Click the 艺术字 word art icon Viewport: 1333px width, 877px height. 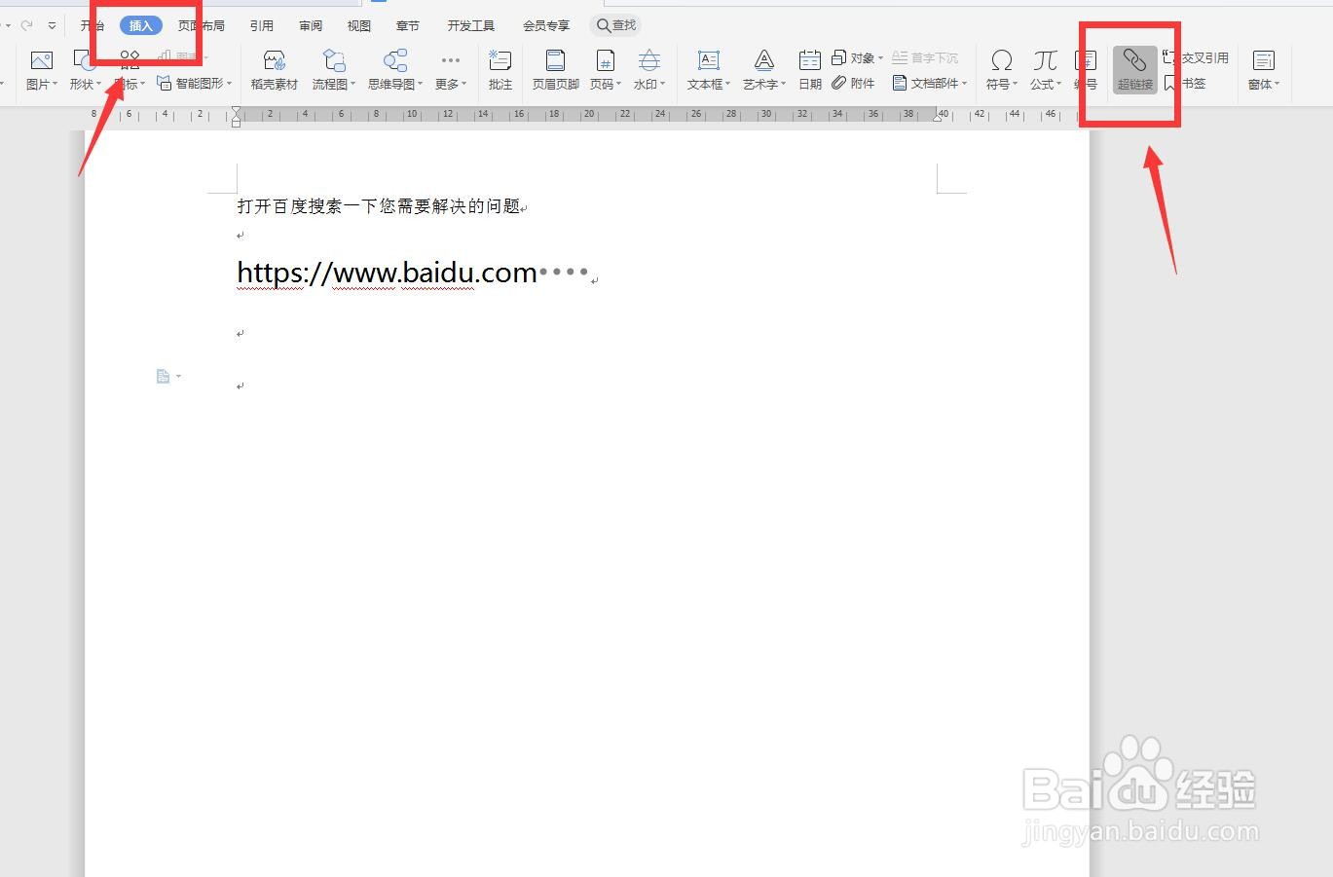(x=764, y=61)
